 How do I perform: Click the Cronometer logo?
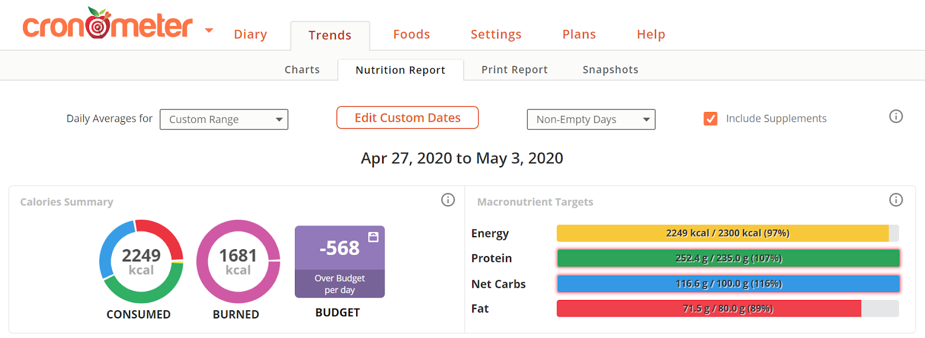(x=108, y=24)
